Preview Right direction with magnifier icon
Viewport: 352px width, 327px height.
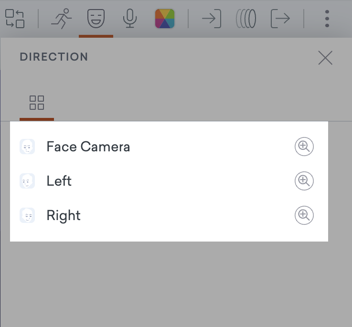point(304,215)
